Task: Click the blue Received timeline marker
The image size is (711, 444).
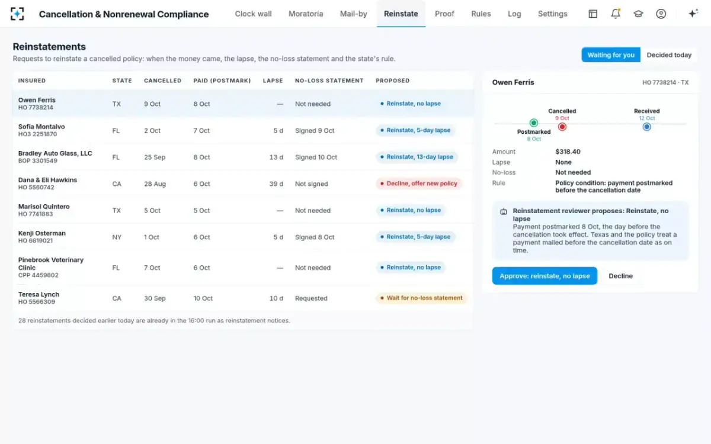Action: 647,127
